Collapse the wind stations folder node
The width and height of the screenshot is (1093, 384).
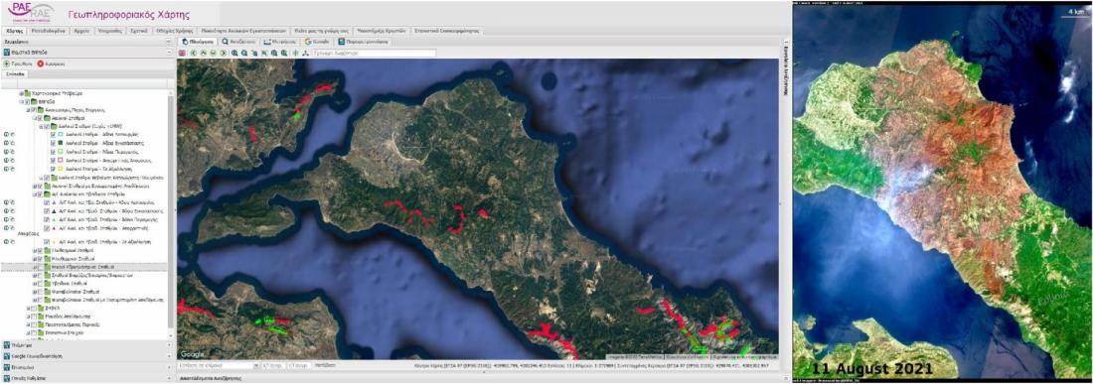[x=34, y=118]
